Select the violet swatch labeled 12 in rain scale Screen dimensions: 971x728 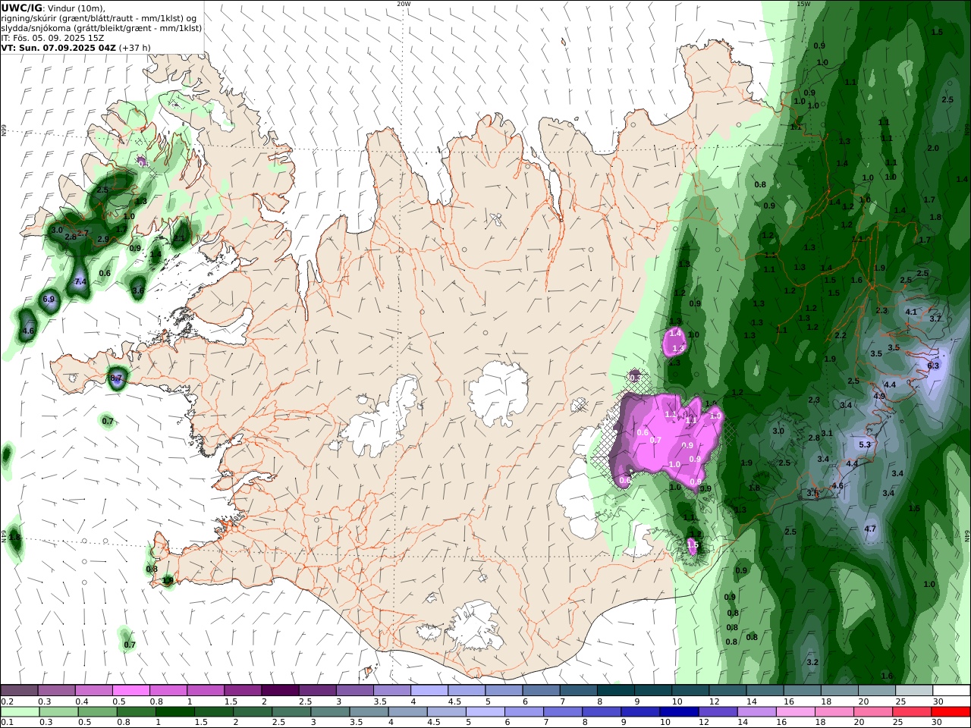(717, 712)
